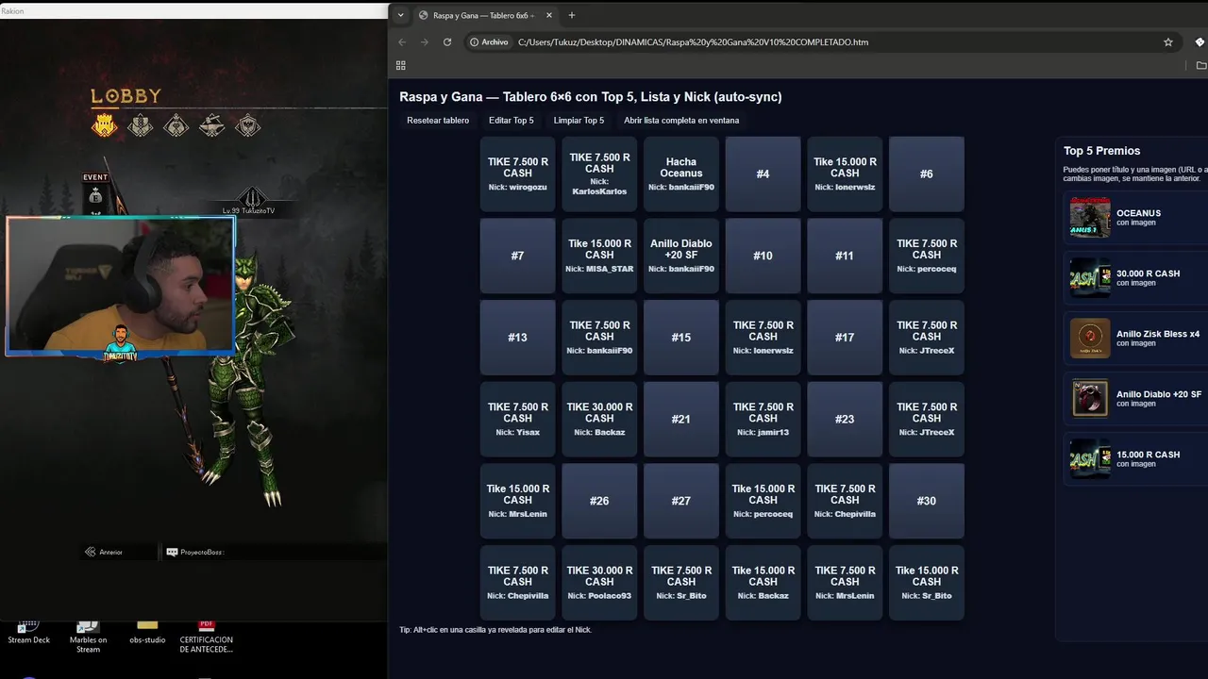Click the Archivo file info icon in address bar
The width and height of the screenshot is (1208, 679).
tap(489, 42)
